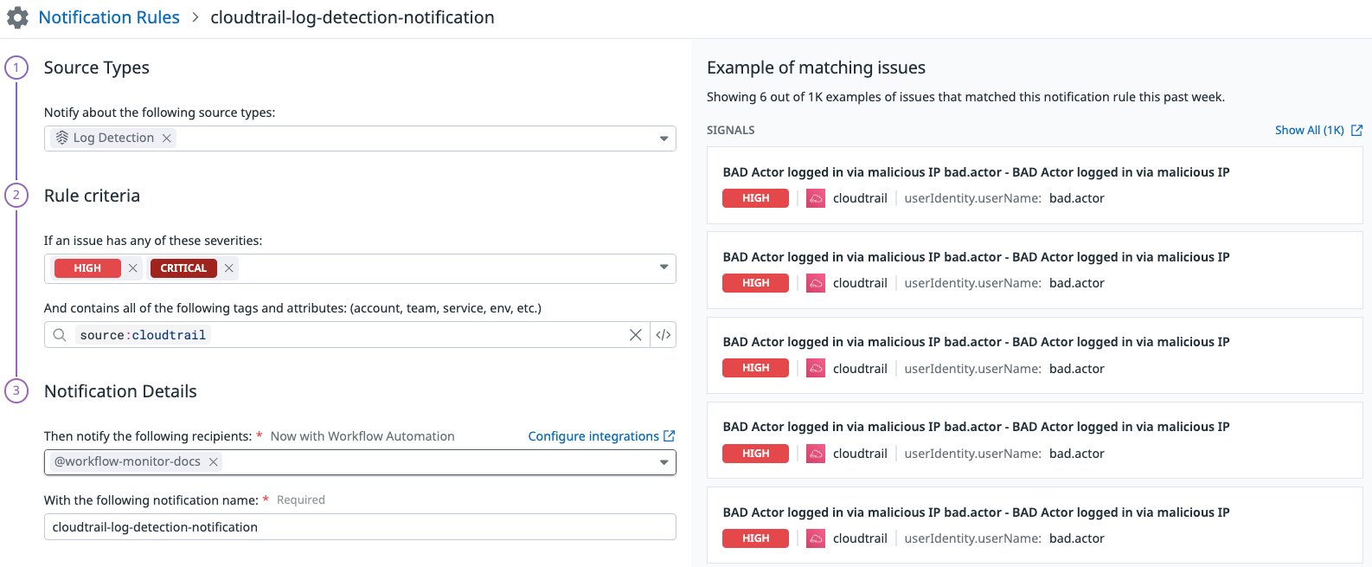Select the HIGH badge in the second signal
1372x567 pixels.
755,283
